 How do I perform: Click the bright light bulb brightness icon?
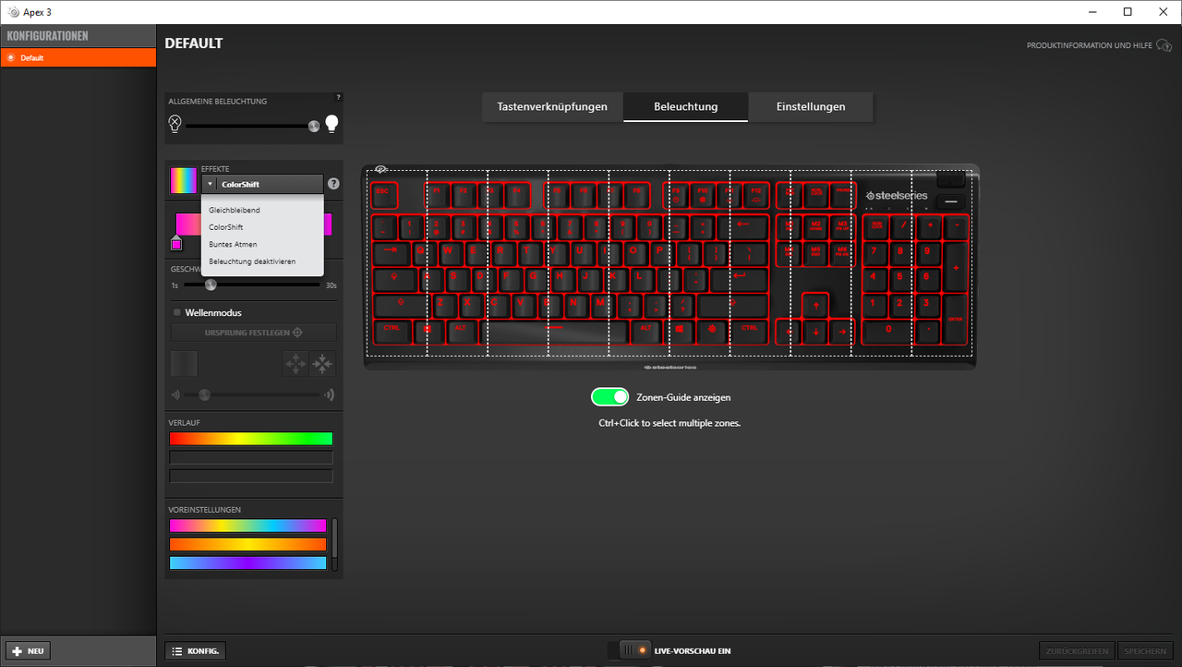tap(331, 124)
